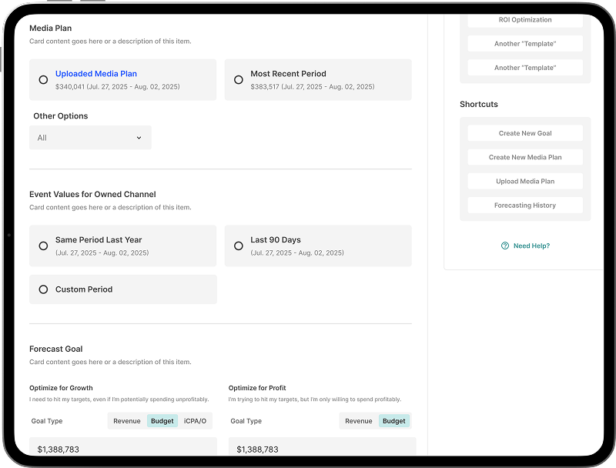The width and height of the screenshot is (616, 468).
Task: Click the second Another "Template" button
Action: coord(525,68)
